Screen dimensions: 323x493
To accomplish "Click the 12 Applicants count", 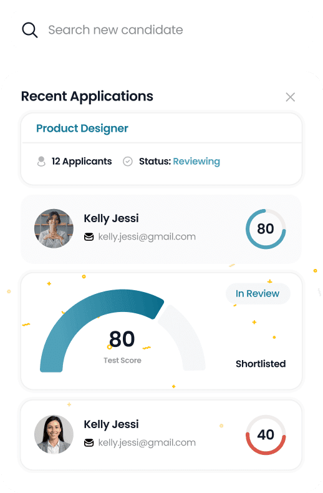I will (82, 161).
